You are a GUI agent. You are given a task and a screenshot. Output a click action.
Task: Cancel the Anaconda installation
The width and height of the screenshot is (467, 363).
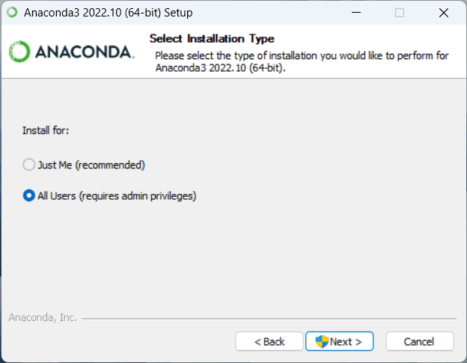(x=420, y=341)
